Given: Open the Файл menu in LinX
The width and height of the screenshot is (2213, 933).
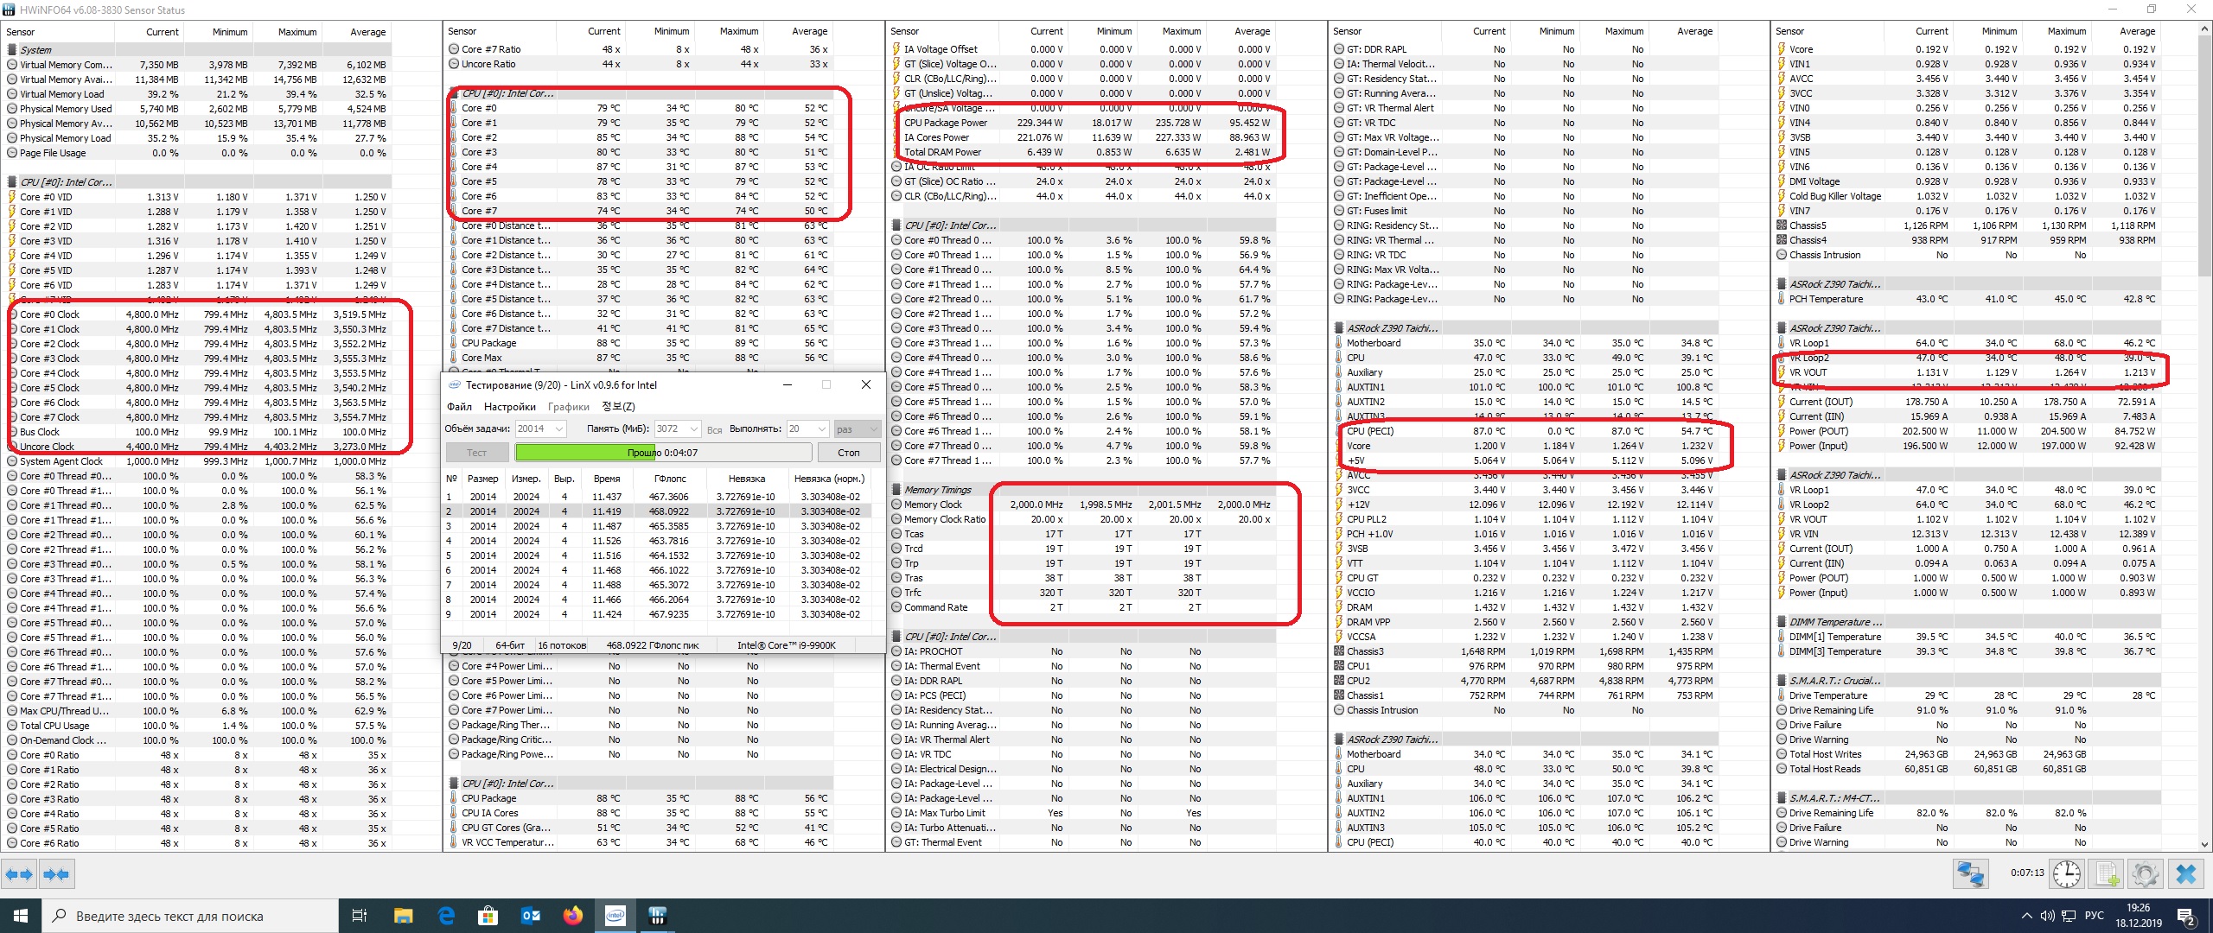Looking at the screenshot, I should tap(459, 407).
